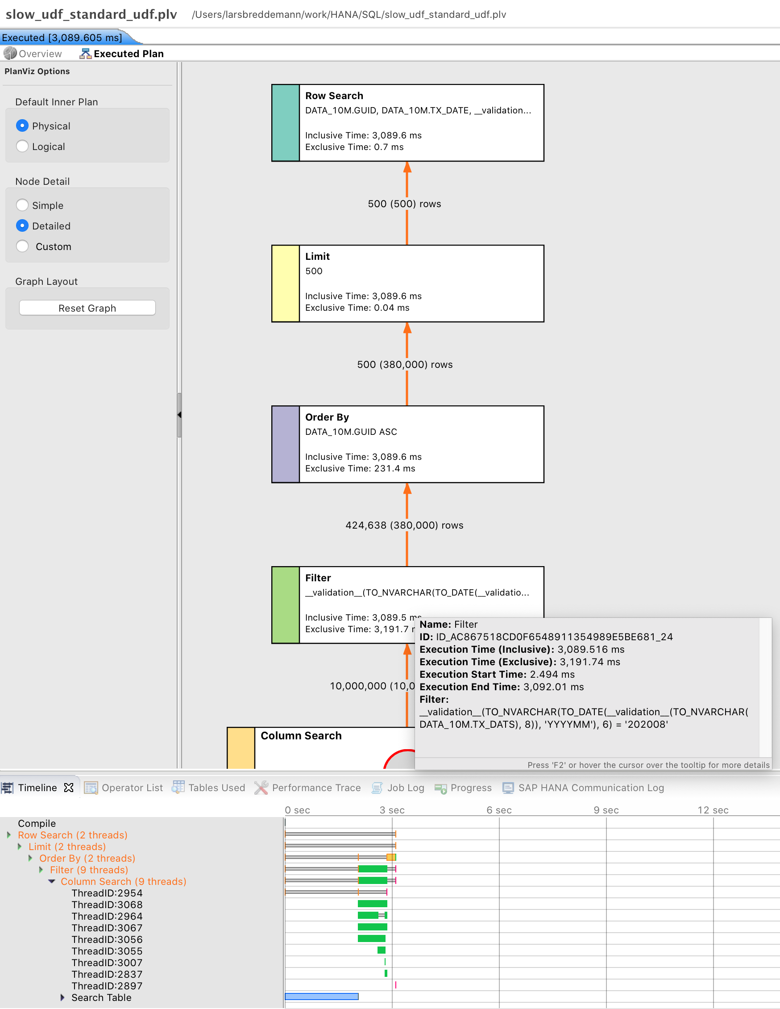The height and width of the screenshot is (1009, 780).
Task: Expand the Search Table timeline entry
Action: (x=62, y=997)
